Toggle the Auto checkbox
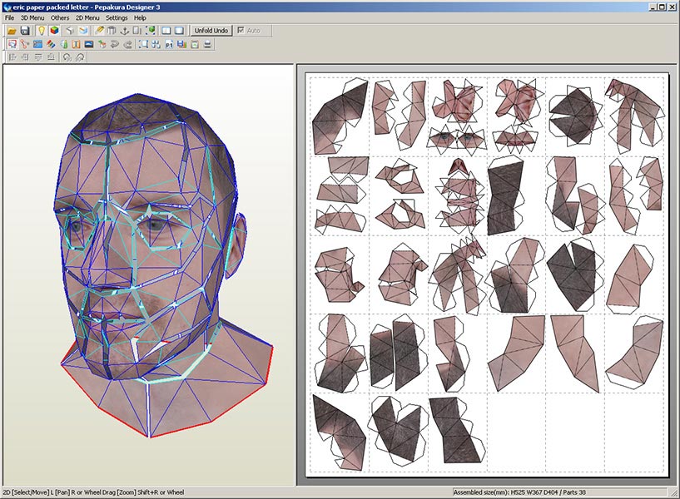Screen dimensions: 680x499 (x=241, y=31)
